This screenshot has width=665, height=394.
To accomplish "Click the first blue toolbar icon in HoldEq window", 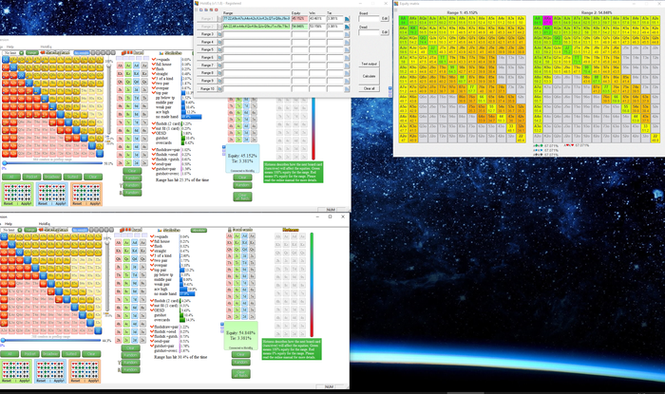I will click(x=201, y=9).
